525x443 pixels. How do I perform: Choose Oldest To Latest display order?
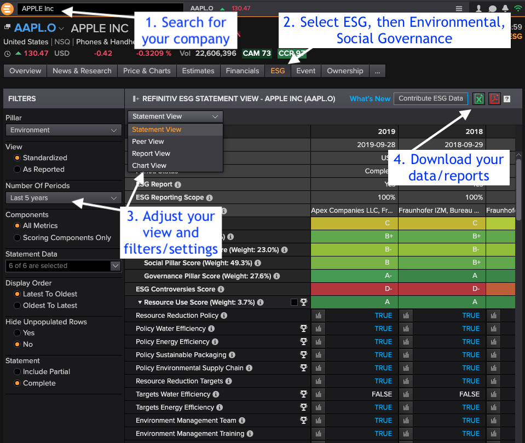pos(17,306)
